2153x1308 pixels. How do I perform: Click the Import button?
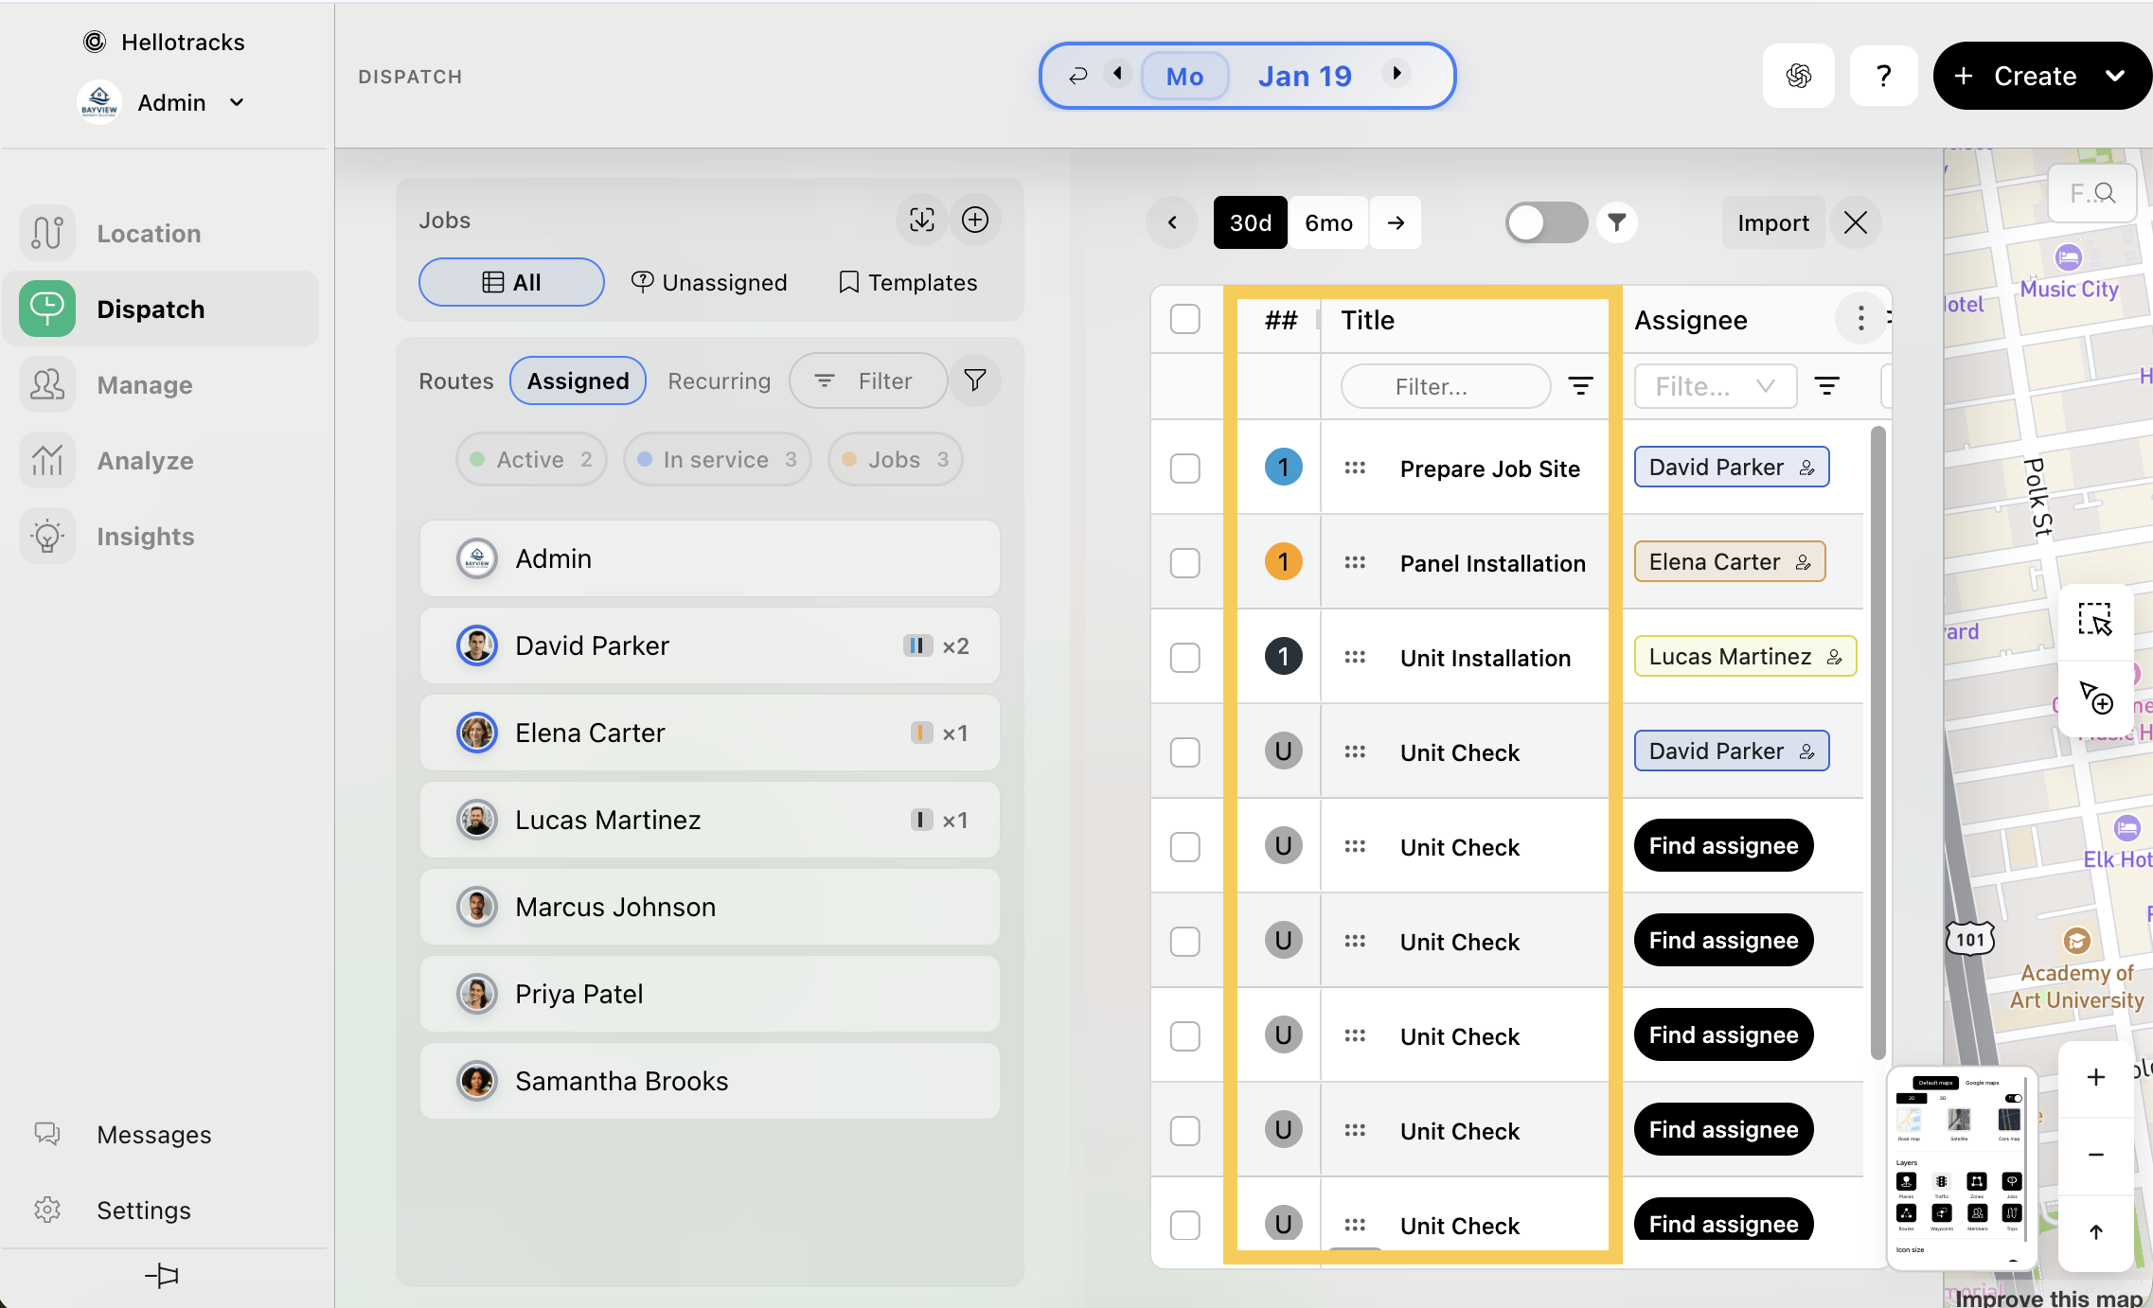(1772, 222)
